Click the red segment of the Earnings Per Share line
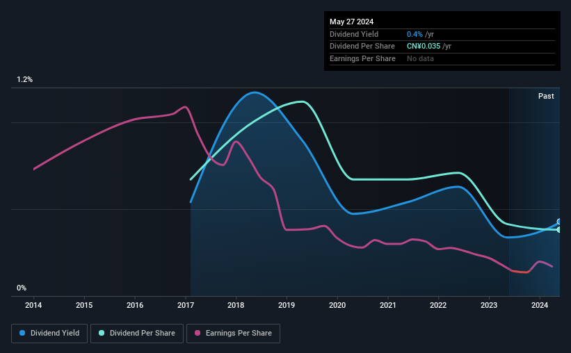The height and width of the screenshot is (353, 571). tap(520, 272)
